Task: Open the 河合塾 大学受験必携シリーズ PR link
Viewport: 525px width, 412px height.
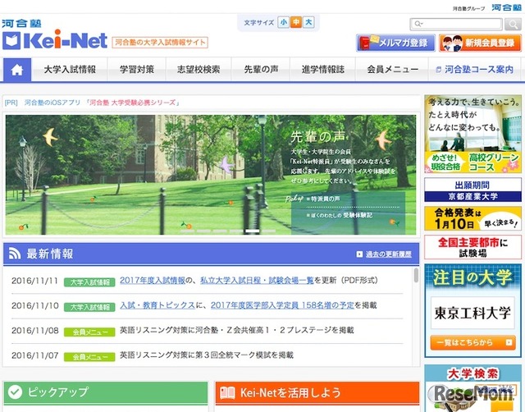Action: pos(133,103)
